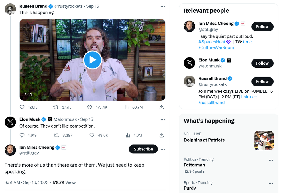Like Russell Brand's tweet

point(90,107)
